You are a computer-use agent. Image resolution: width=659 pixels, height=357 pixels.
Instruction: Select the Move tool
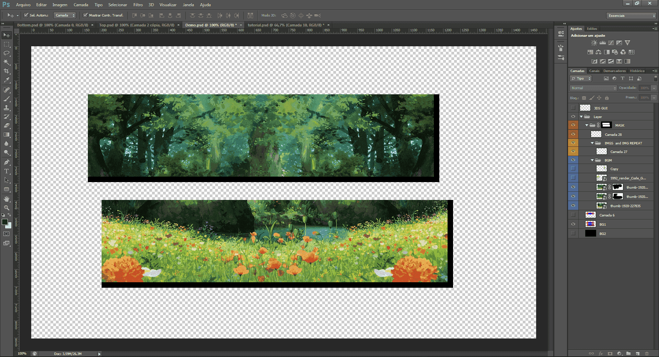click(x=7, y=35)
